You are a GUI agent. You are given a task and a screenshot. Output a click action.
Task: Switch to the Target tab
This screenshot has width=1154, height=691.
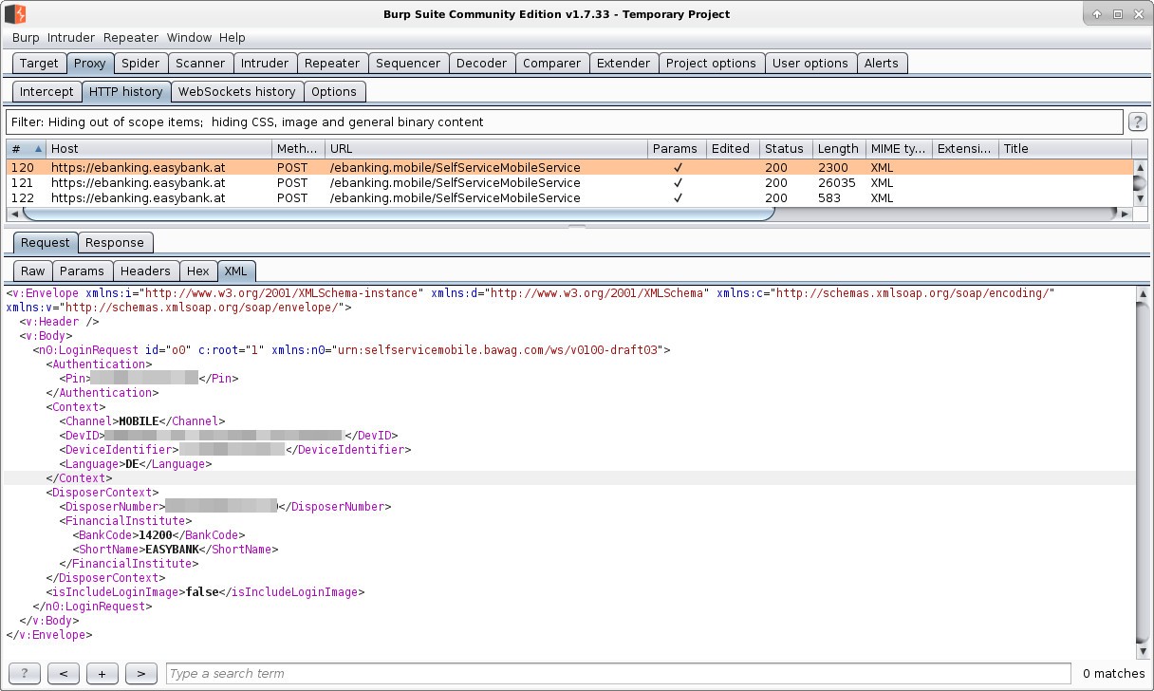point(39,64)
